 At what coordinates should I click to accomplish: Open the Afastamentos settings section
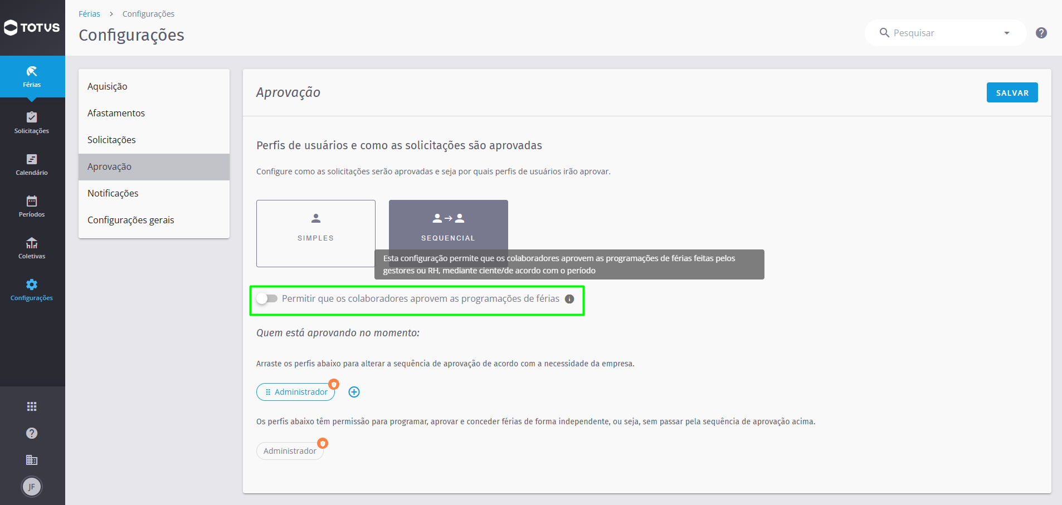pyautogui.click(x=154, y=113)
